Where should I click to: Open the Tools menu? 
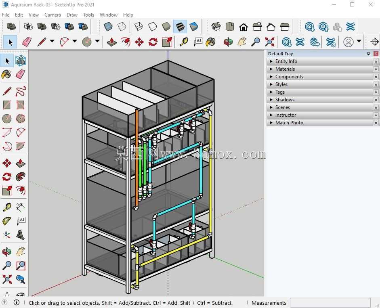tap(88, 15)
